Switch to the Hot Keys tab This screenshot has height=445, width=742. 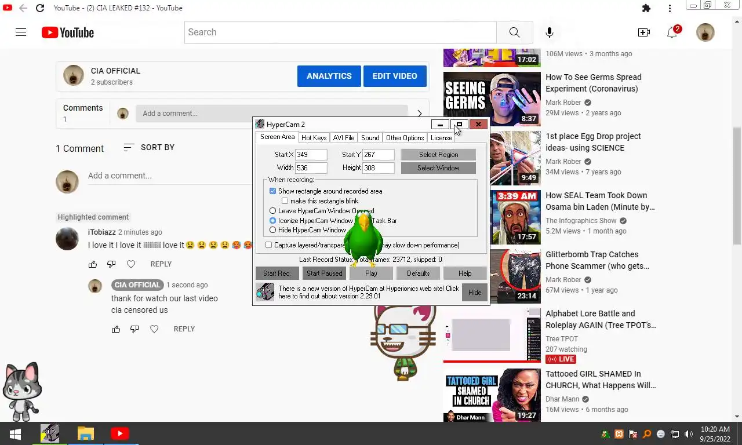pos(314,138)
